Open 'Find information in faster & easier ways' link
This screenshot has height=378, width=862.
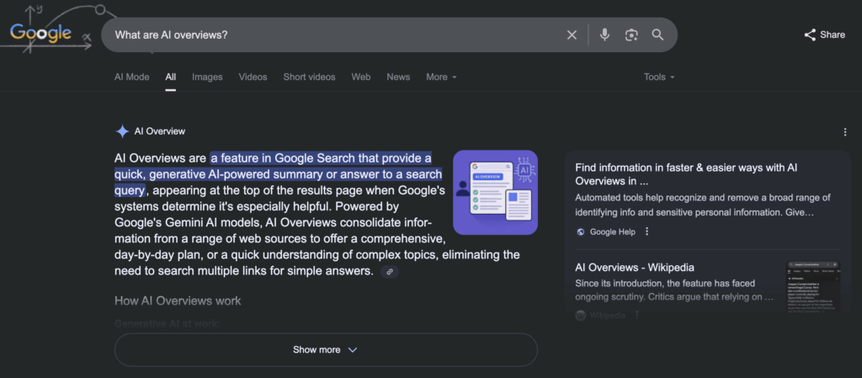tap(686, 174)
